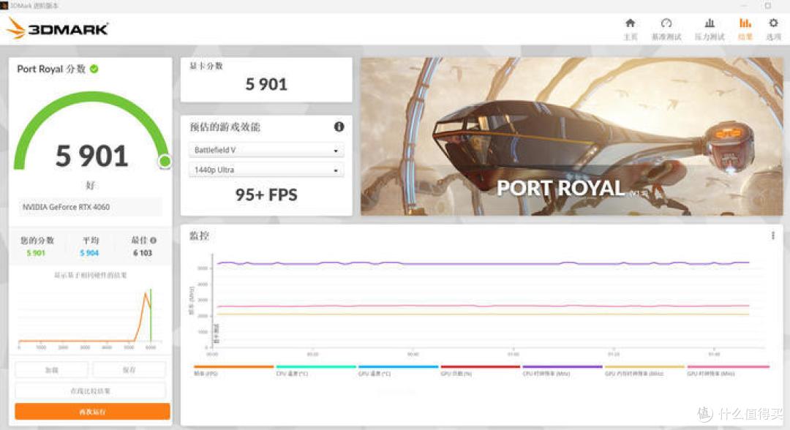The width and height of the screenshot is (790, 430).
Task: Toggle the pink GPU clock frequency legend
Action: (728, 370)
